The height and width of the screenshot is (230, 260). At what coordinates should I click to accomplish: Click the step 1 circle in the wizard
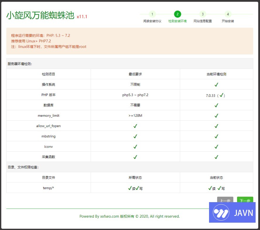click(x=152, y=14)
